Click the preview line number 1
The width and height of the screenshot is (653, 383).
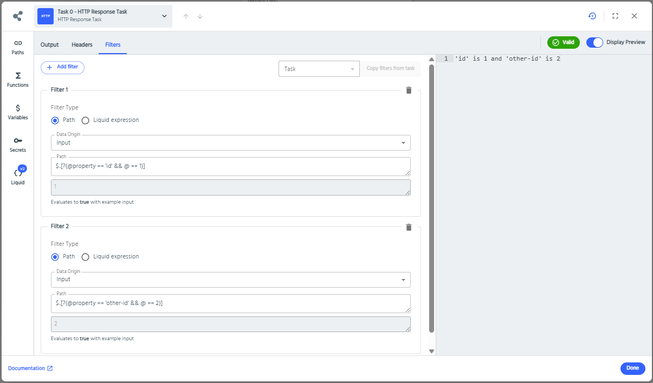446,59
